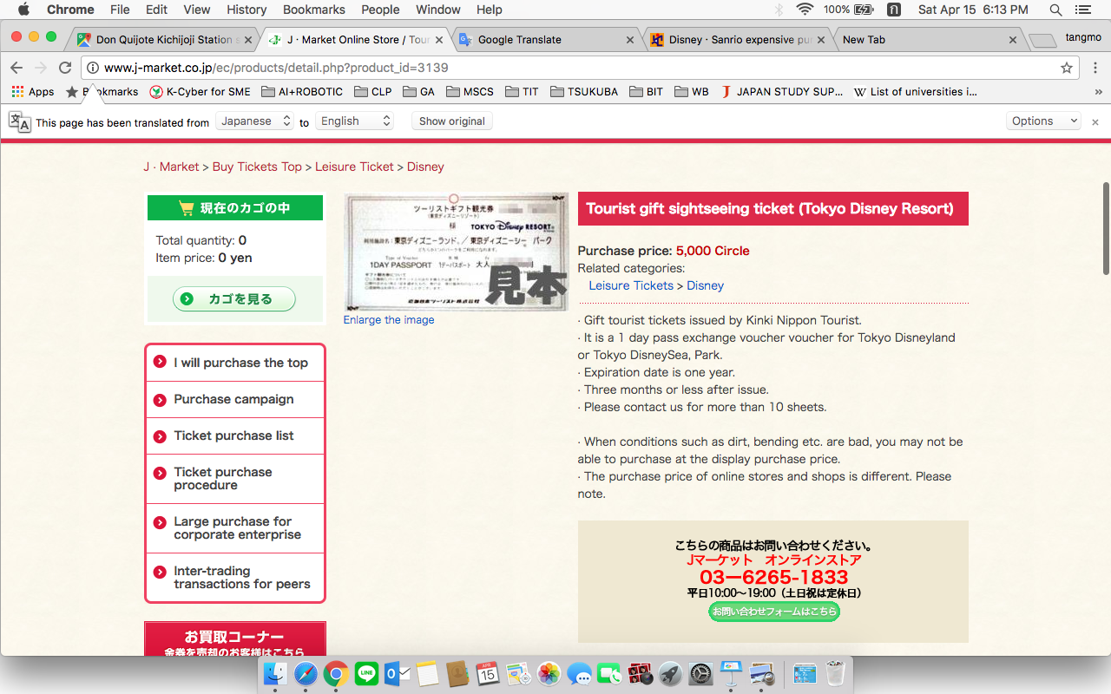The image size is (1111, 694).
Task: Open FaceTime from the dock
Action: click(x=609, y=674)
